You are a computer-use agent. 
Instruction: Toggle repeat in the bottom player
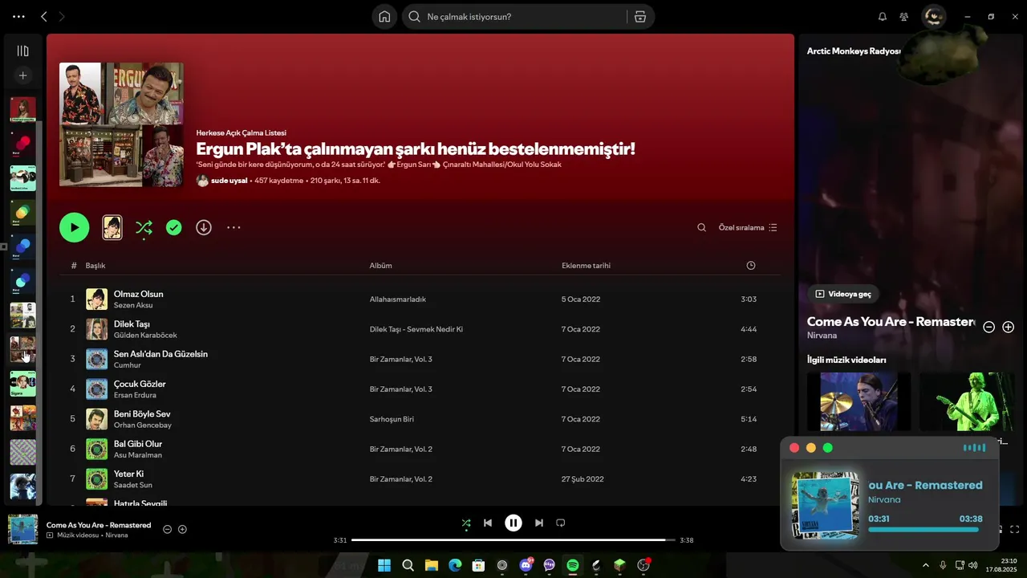561,523
